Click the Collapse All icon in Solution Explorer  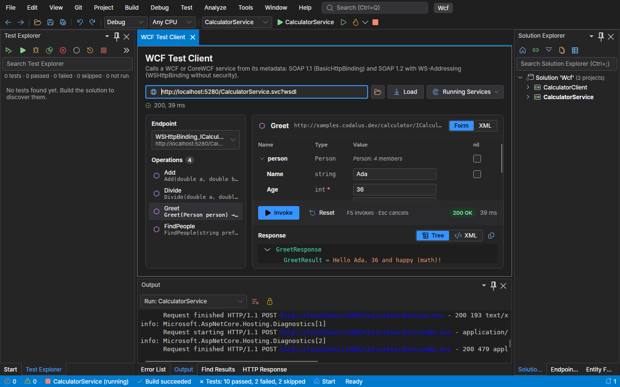549,50
